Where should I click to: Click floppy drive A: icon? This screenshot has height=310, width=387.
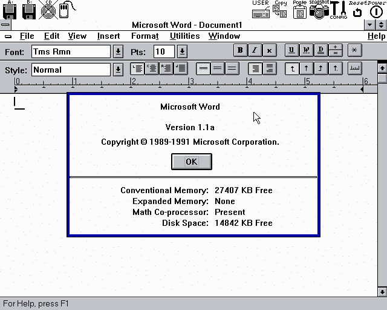[x=10, y=10]
